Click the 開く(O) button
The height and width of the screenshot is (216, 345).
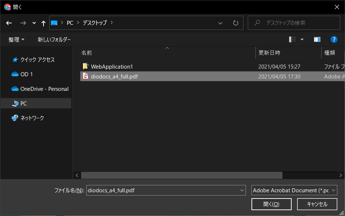pyautogui.click(x=271, y=204)
